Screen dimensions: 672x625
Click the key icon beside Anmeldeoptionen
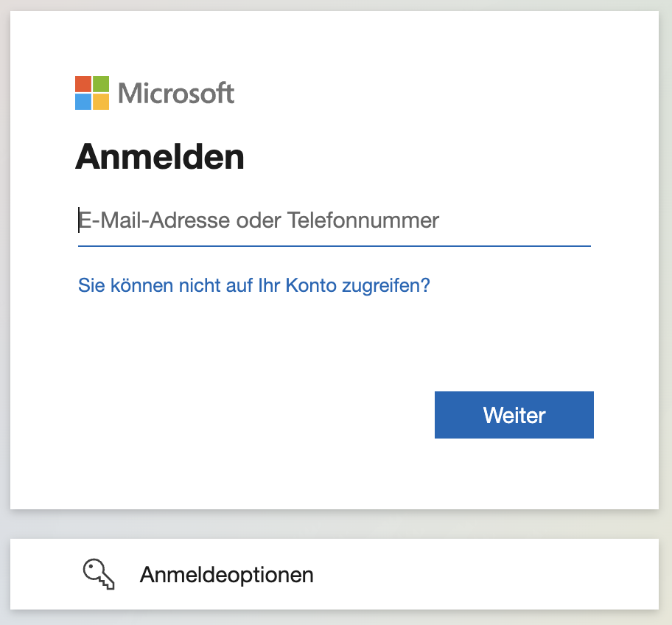[x=99, y=574]
